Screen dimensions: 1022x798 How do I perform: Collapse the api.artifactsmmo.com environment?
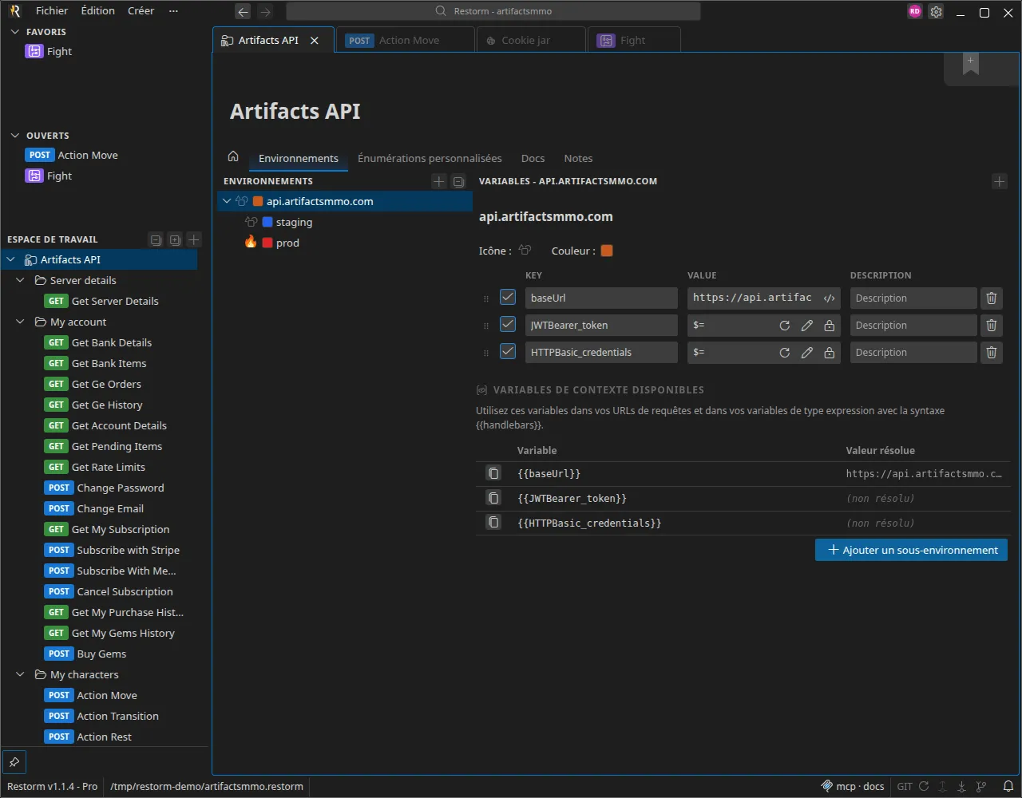point(227,202)
